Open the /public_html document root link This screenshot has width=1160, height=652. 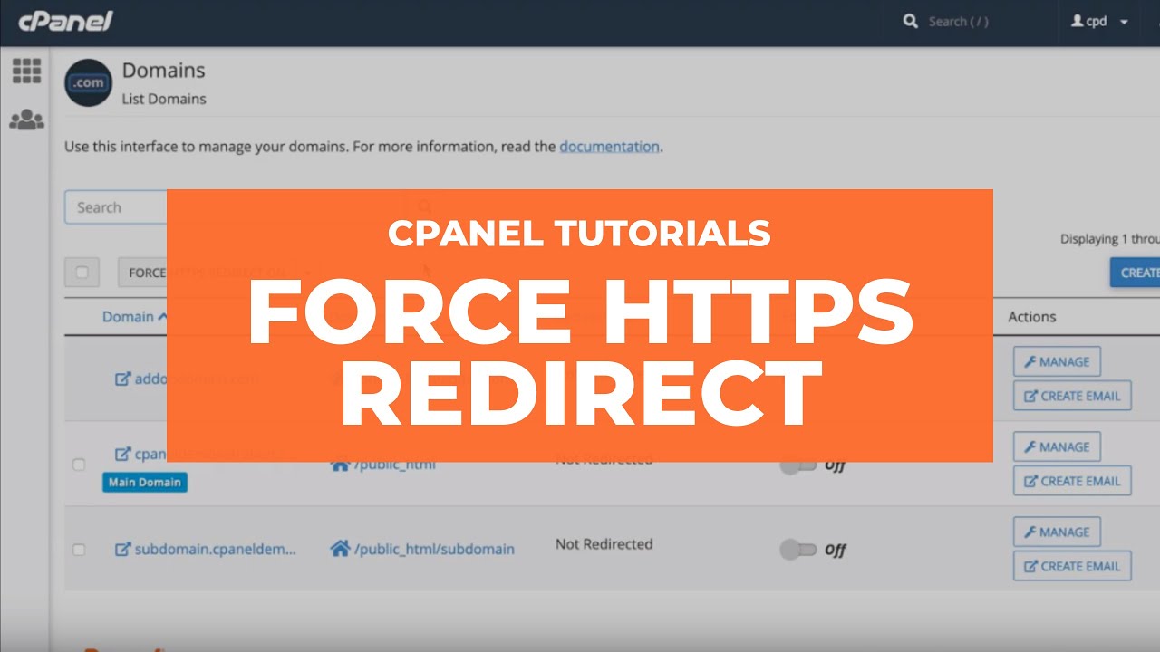point(394,465)
